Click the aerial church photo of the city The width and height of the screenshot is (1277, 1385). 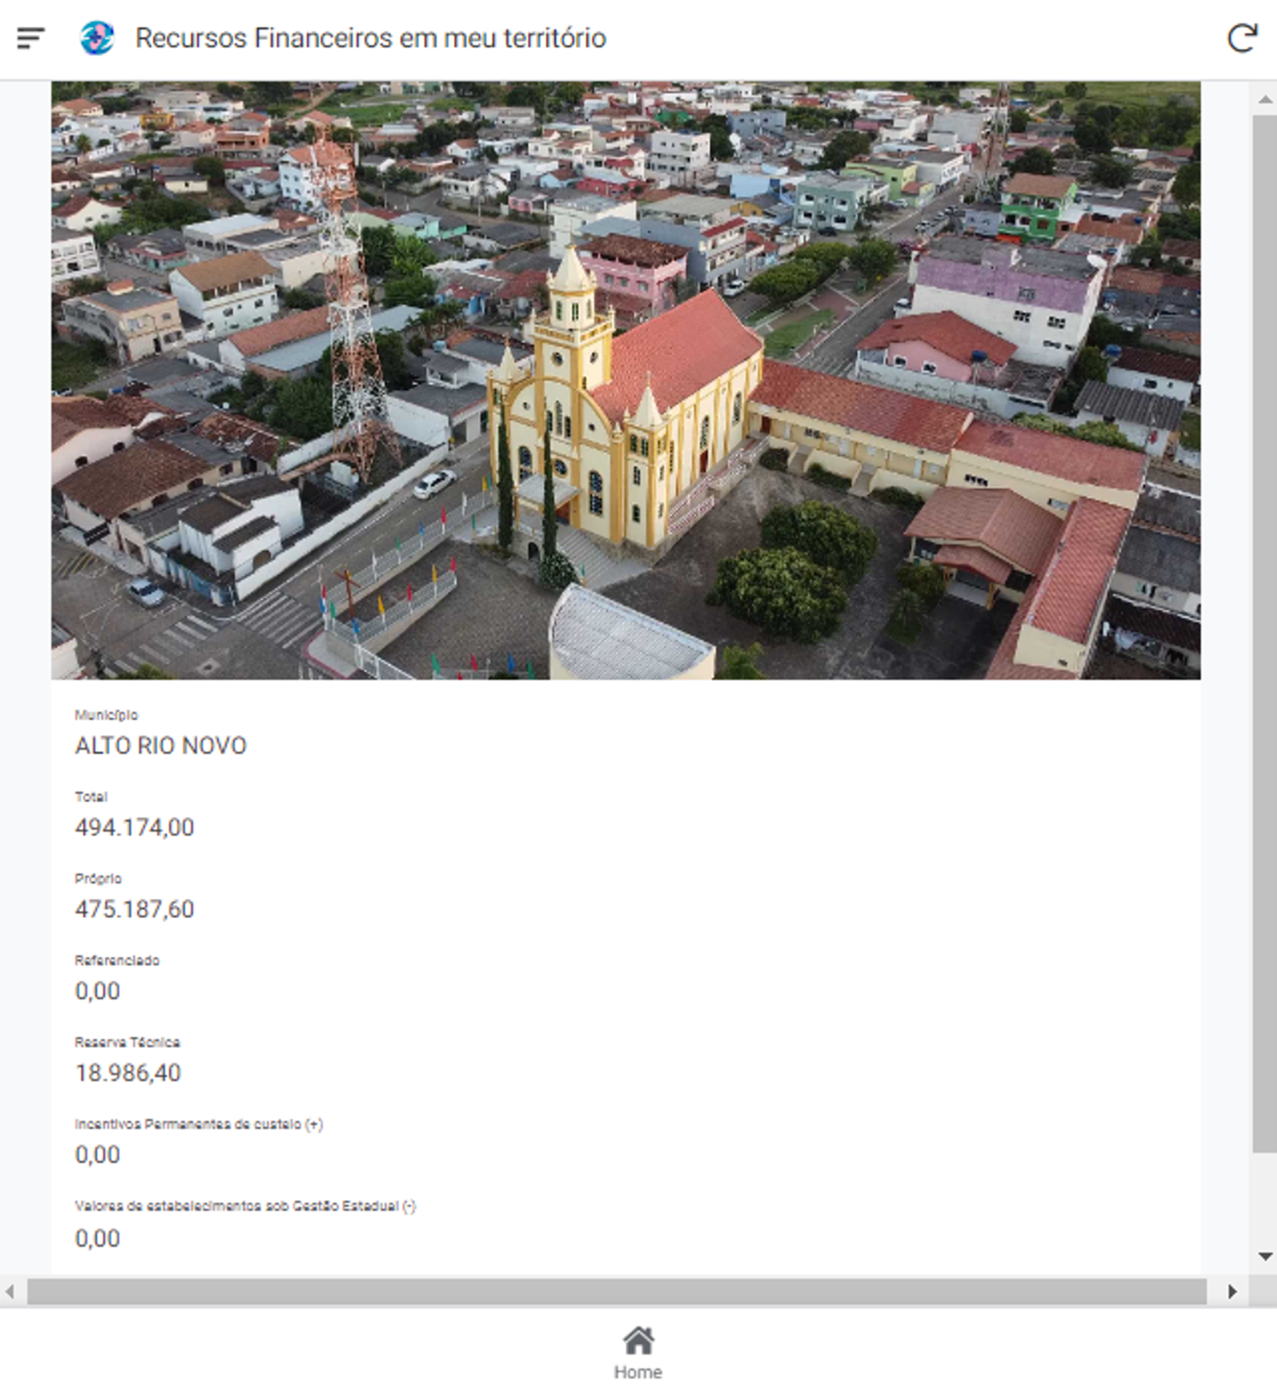[x=626, y=380]
